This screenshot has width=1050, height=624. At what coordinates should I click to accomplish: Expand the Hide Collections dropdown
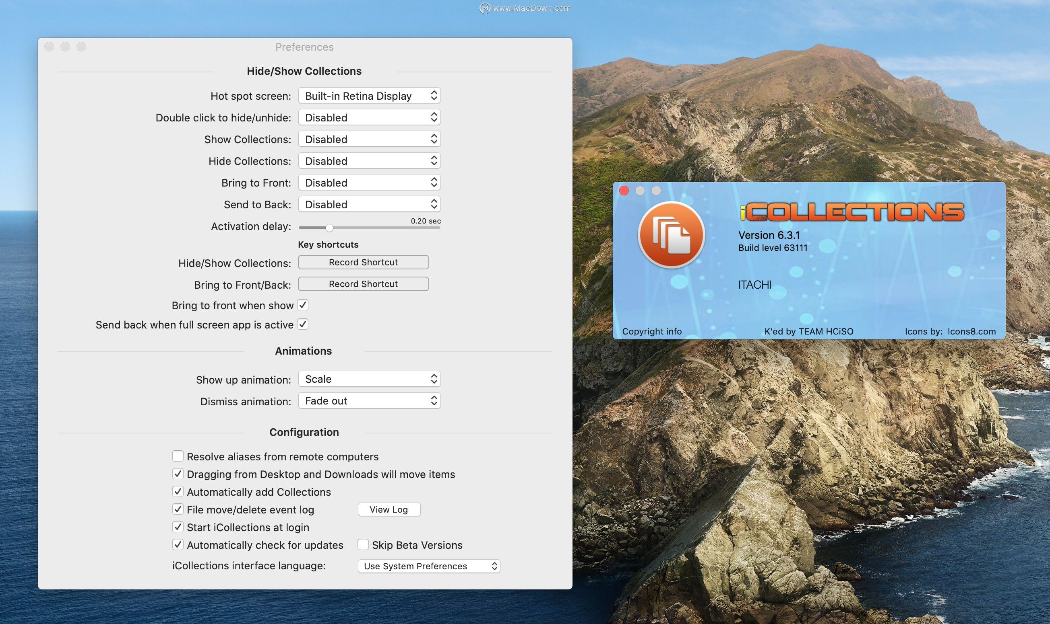[369, 161]
